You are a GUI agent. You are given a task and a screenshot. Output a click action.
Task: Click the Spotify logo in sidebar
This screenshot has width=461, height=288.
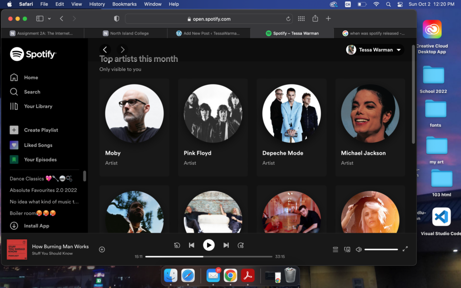tap(33, 54)
